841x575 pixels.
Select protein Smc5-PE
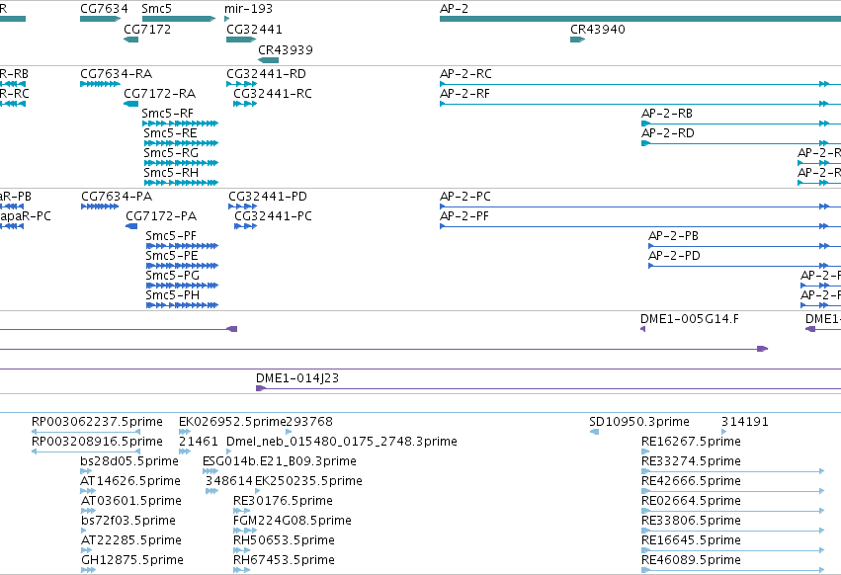[172, 256]
